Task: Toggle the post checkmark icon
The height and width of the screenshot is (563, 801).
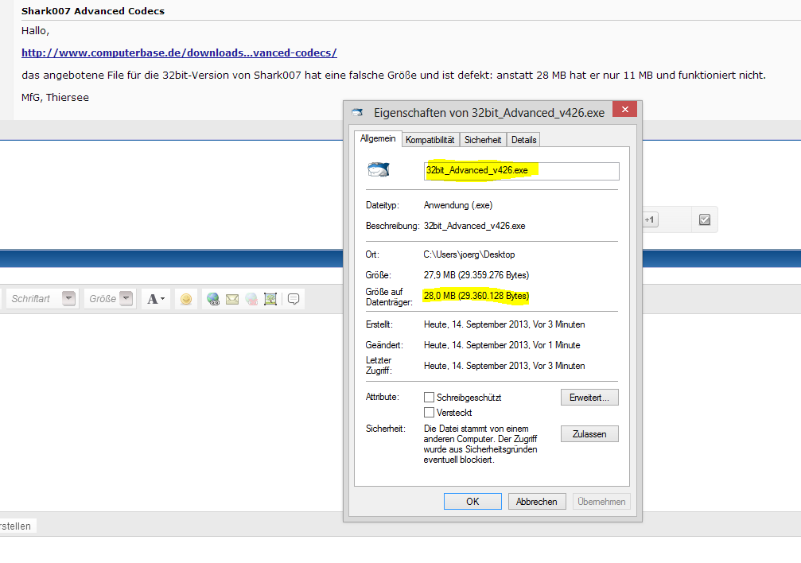Action: 705,219
